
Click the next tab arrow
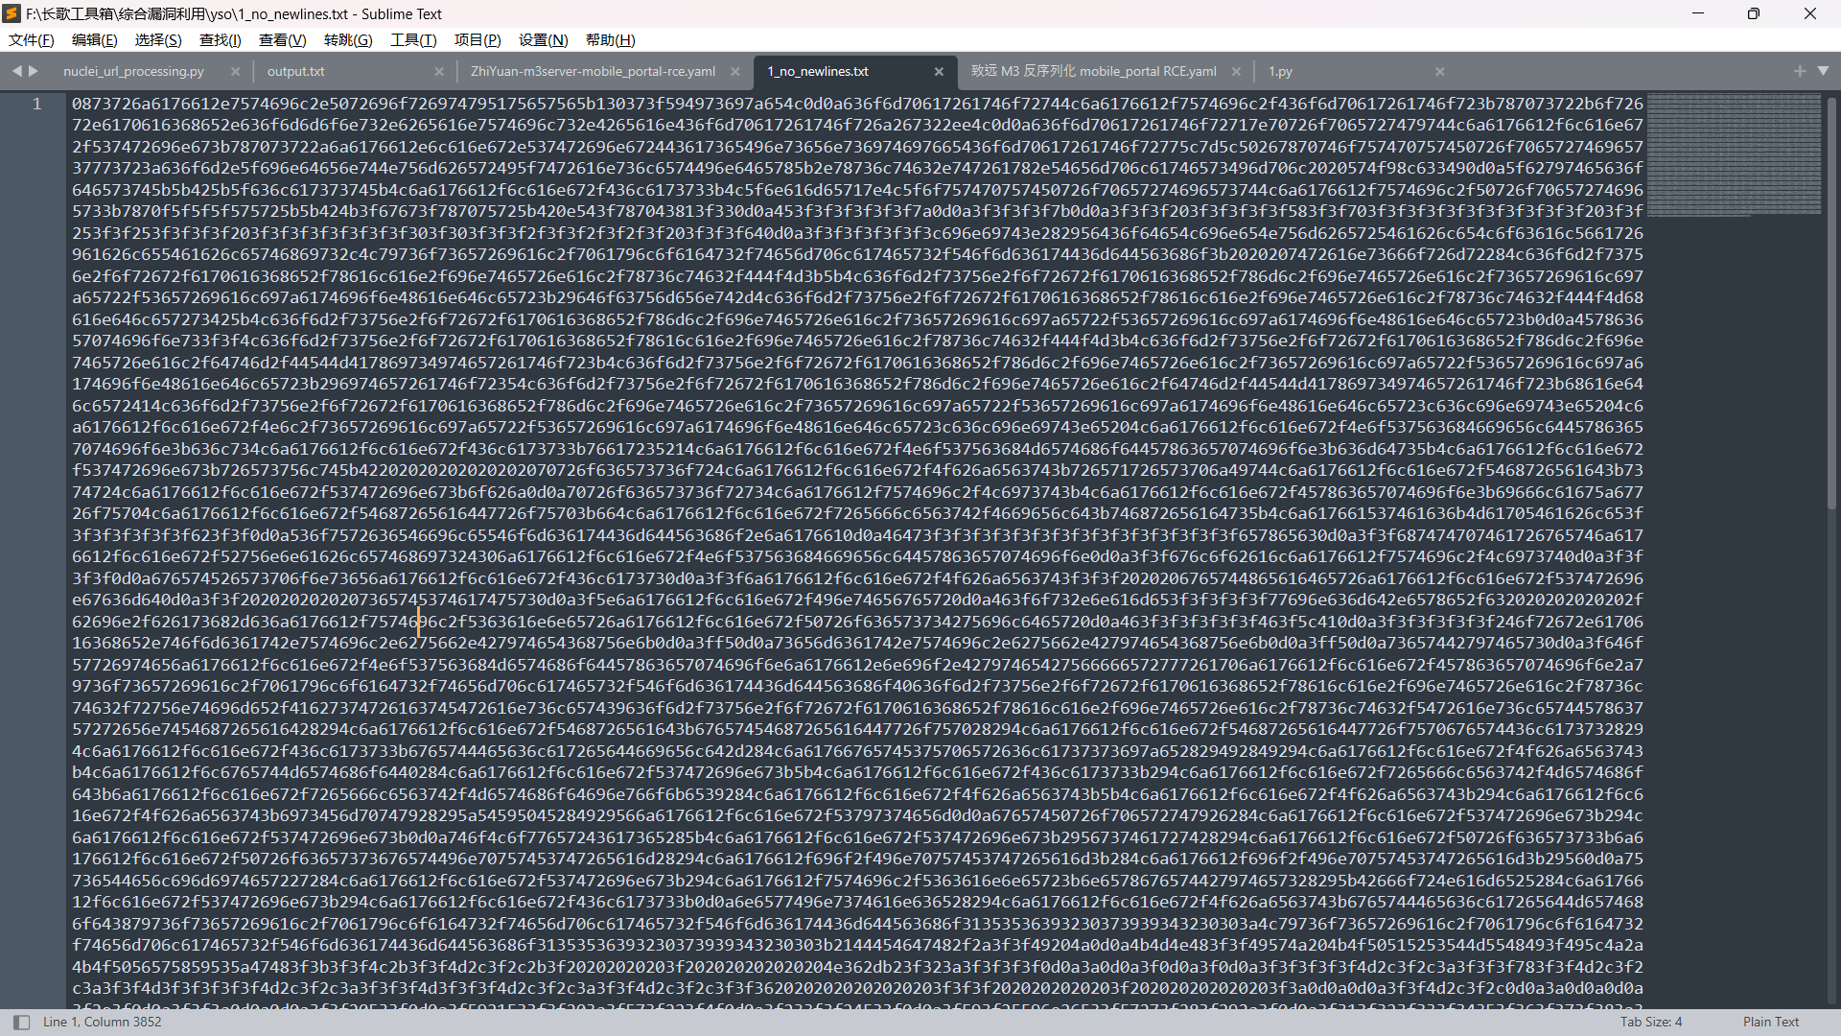(x=34, y=71)
